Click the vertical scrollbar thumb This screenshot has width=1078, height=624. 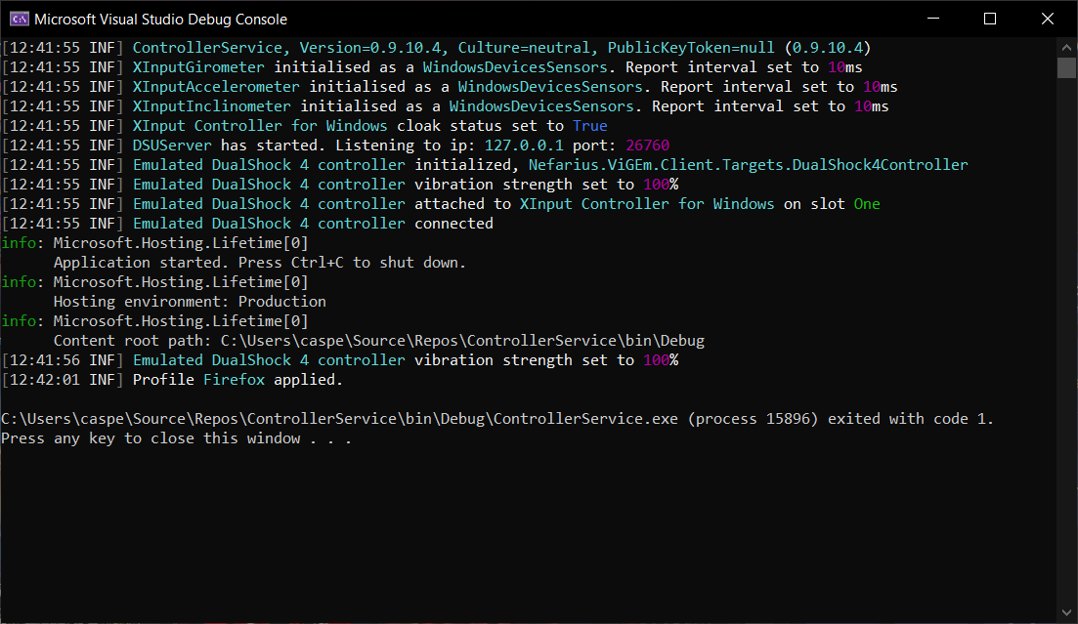point(1066,67)
